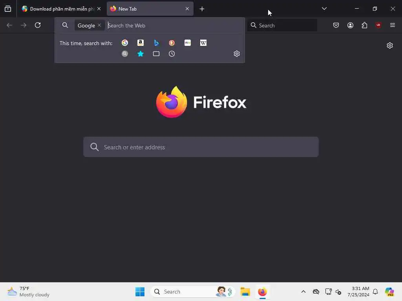Screen dimensions: 402x301
Task: Search this time with eBay icon
Action: click(188, 43)
